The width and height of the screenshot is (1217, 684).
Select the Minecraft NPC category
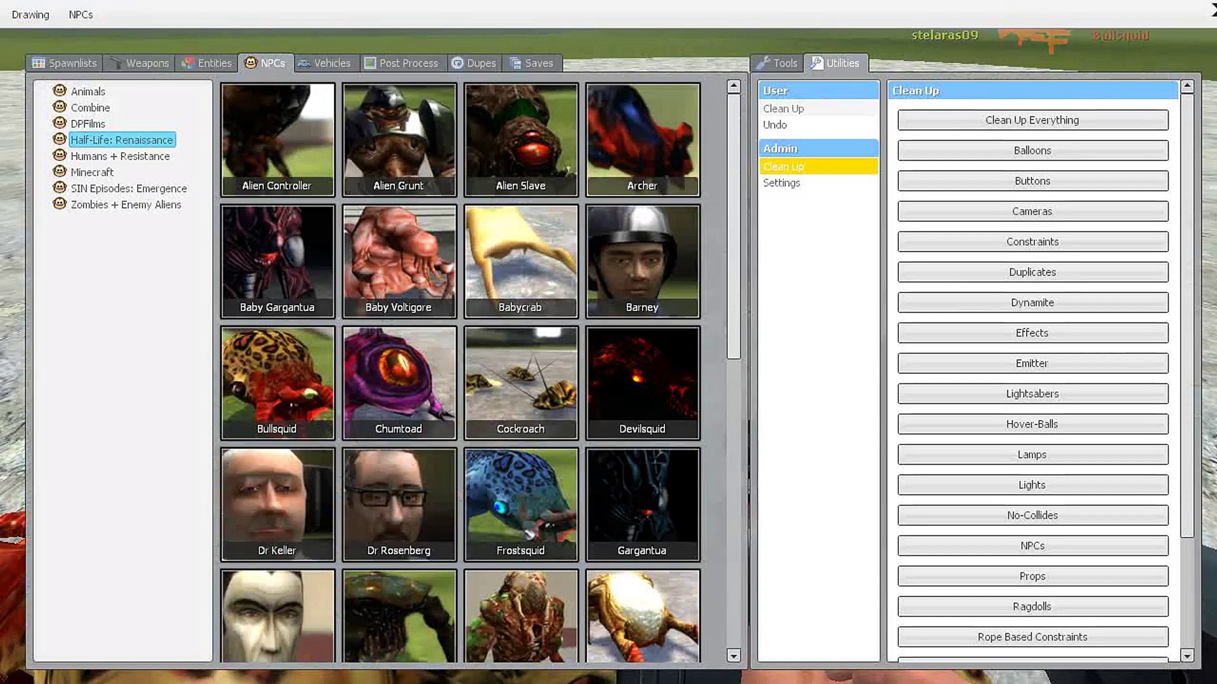[x=92, y=172]
